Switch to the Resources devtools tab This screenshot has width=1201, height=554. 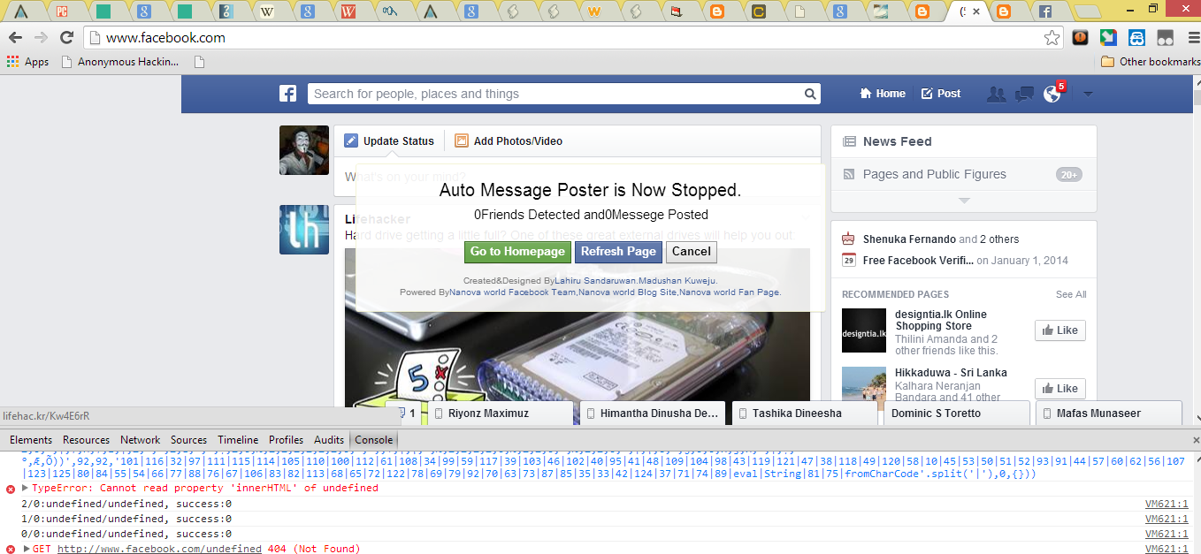[87, 439]
